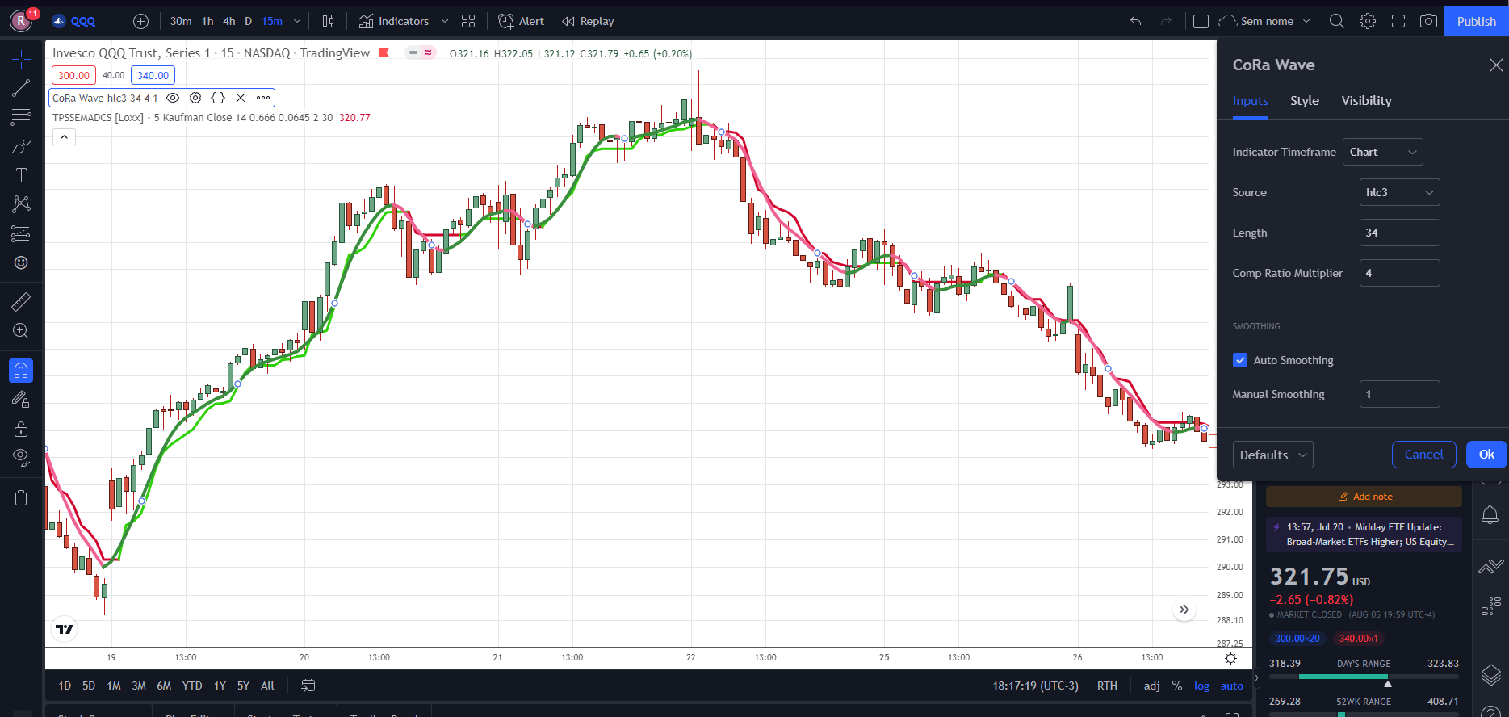
Task: Start bar Replay mode
Action: [x=588, y=21]
